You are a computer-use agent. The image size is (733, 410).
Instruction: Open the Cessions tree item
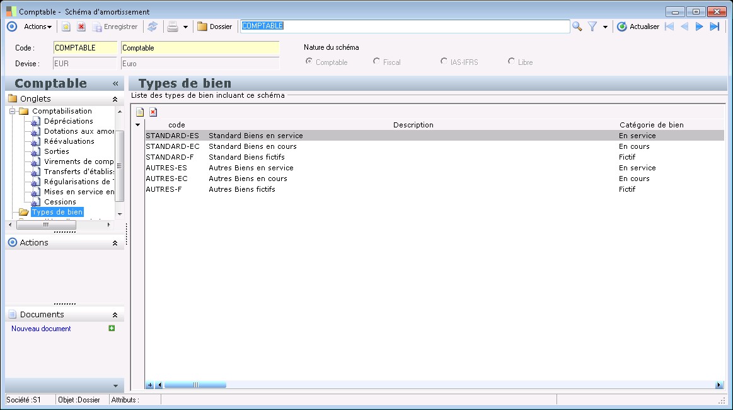[x=60, y=202]
